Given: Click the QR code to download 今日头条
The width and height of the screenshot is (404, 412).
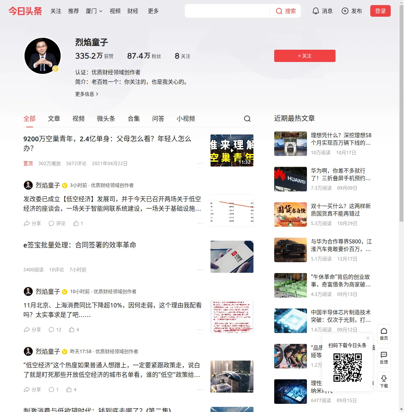Looking at the screenshot, I should pyautogui.click(x=347, y=367).
